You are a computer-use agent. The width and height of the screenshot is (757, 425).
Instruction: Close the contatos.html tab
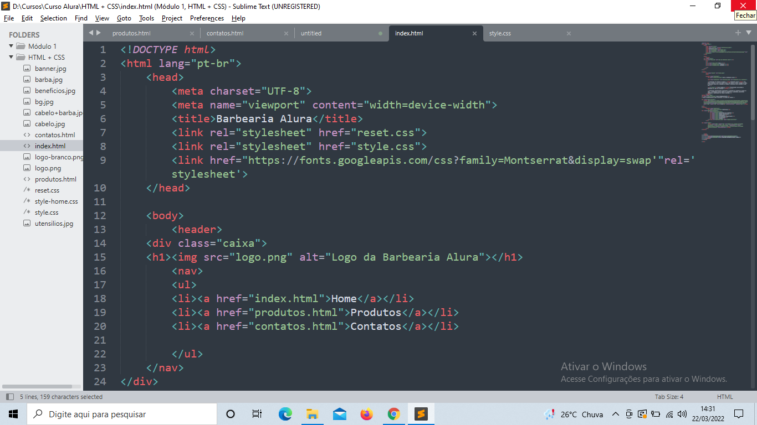point(287,33)
